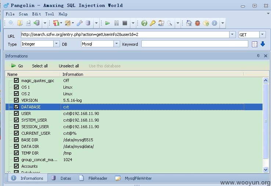Click the box with up-arrow update icon
The height and width of the screenshot is (186, 271).
pos(206,23)
